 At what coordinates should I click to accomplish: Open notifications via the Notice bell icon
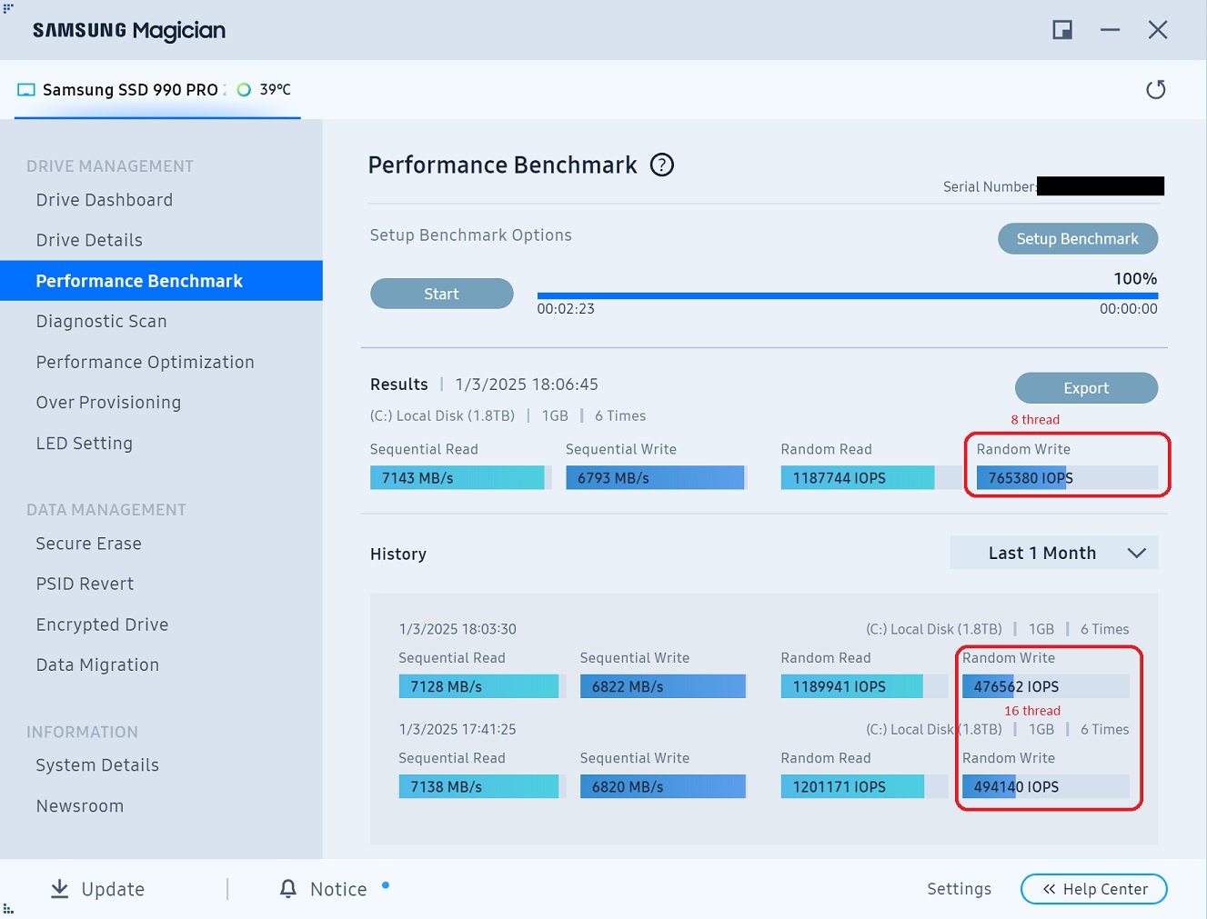(x=288, y=889)
